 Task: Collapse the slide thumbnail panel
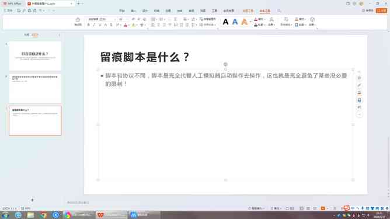click(x=59, y=35)
